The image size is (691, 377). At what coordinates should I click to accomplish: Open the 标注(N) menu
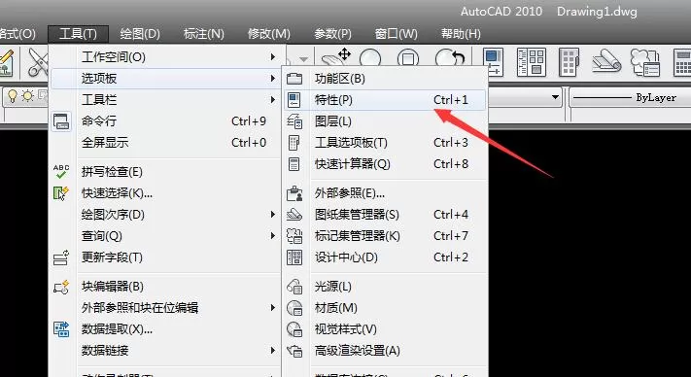point(203,34)
